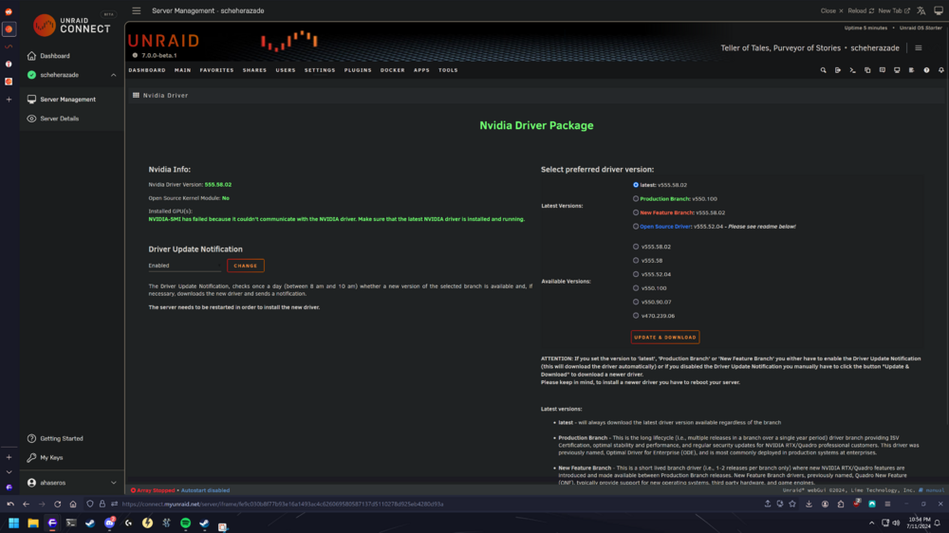Viewport: 949px width, 533px height.
Task: Click the Unraid Connect logo
Action: point(71,26)
